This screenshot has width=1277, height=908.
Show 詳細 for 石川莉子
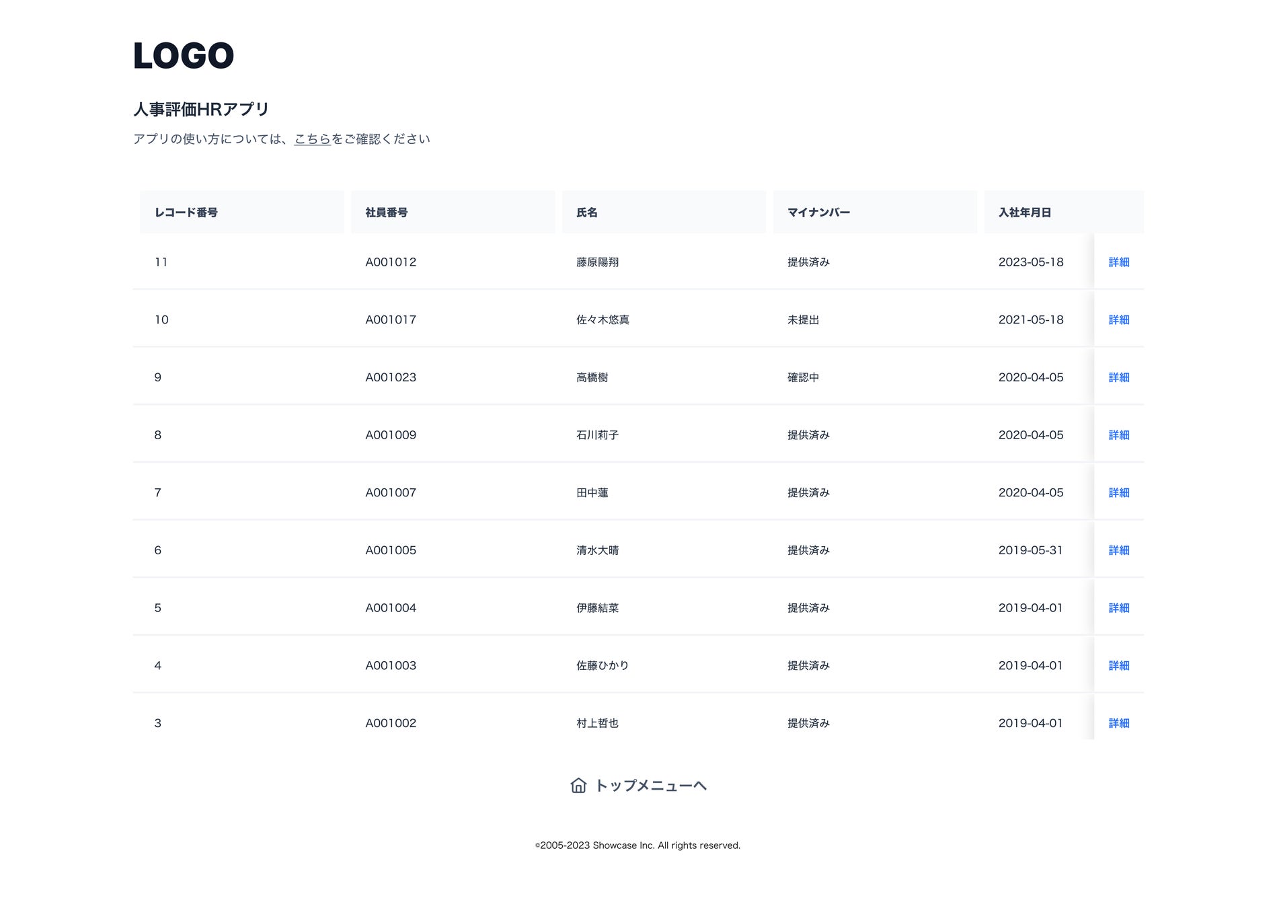click(1118, 435)
